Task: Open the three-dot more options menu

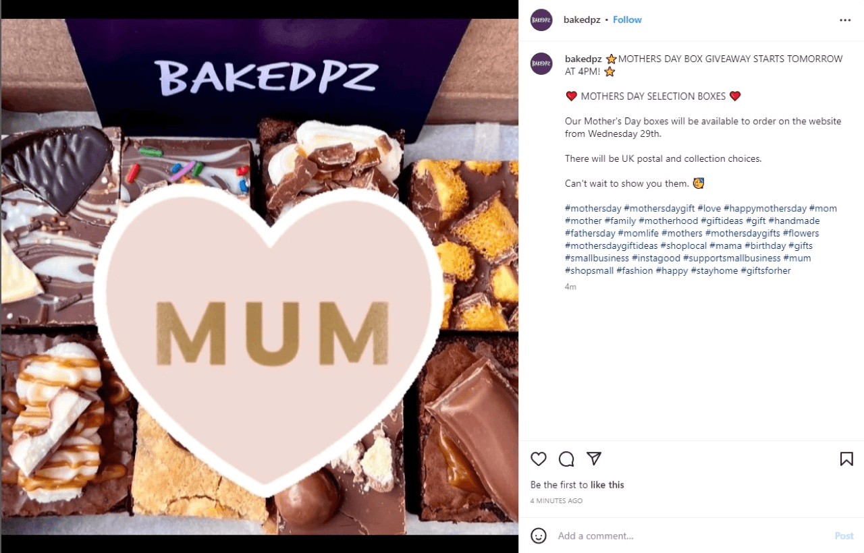Action: (x=845, y=20)
